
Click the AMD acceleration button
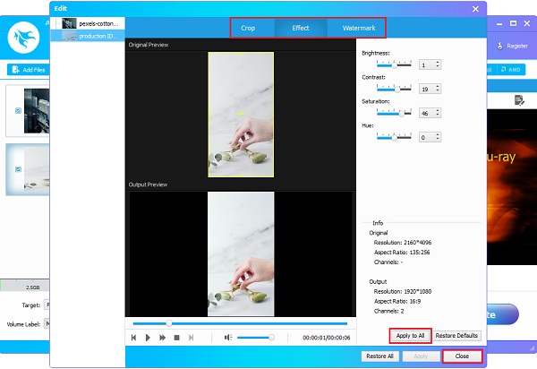click(x=510, y=70)
